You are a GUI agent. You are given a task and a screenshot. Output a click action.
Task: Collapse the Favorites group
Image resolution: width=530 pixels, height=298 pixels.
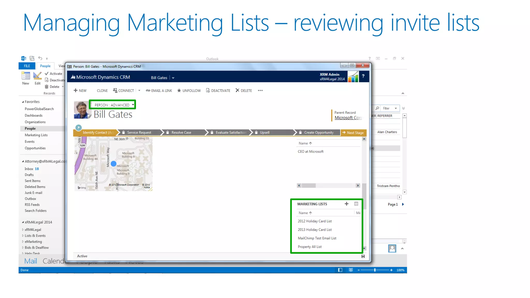[x=23, y=102]
